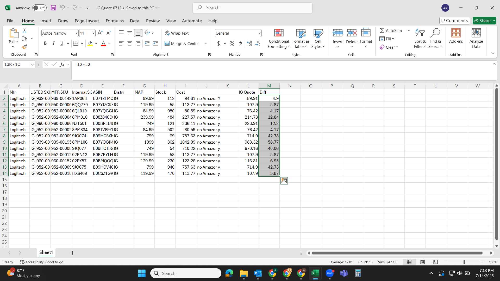Apply Accounting Number Format dollar icon
500x281 pixels.
point(218,43)
